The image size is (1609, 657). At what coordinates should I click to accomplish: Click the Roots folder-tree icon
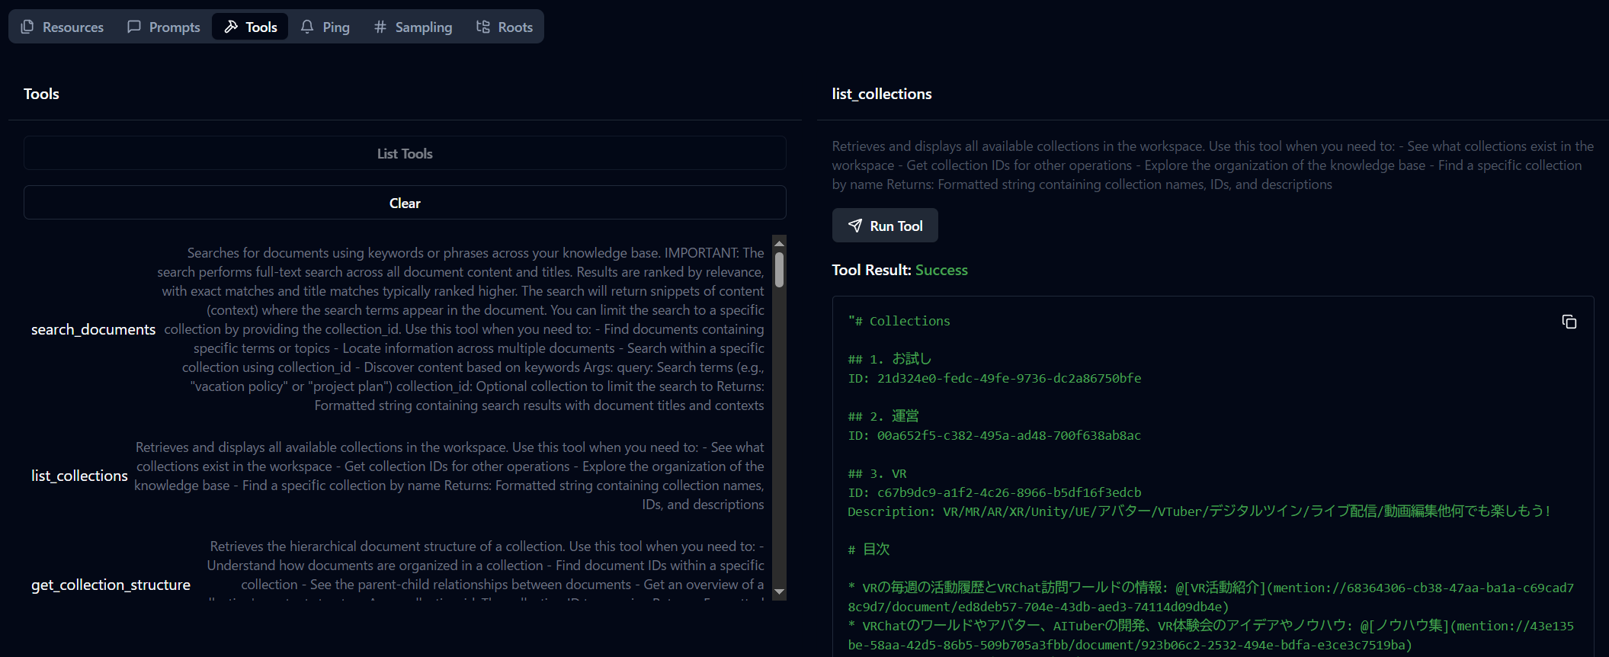(x=483, y=27)
